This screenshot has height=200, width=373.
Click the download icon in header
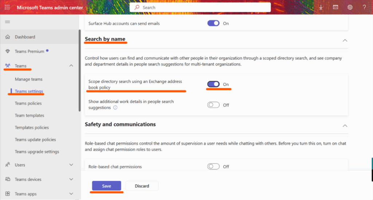click(321, 7)
